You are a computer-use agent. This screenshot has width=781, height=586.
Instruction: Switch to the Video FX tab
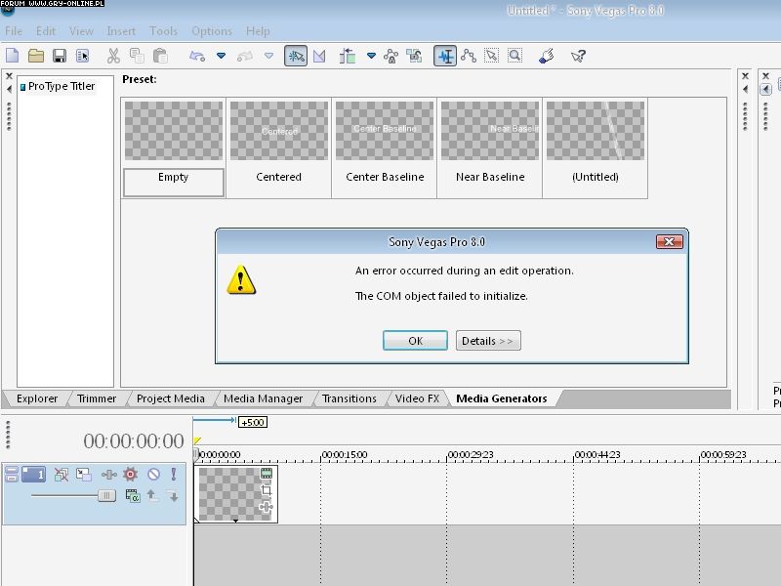tap(418, 398)
